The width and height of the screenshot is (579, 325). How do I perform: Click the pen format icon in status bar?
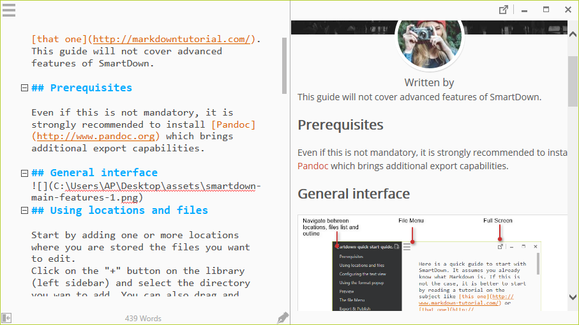tap(283, 317)
